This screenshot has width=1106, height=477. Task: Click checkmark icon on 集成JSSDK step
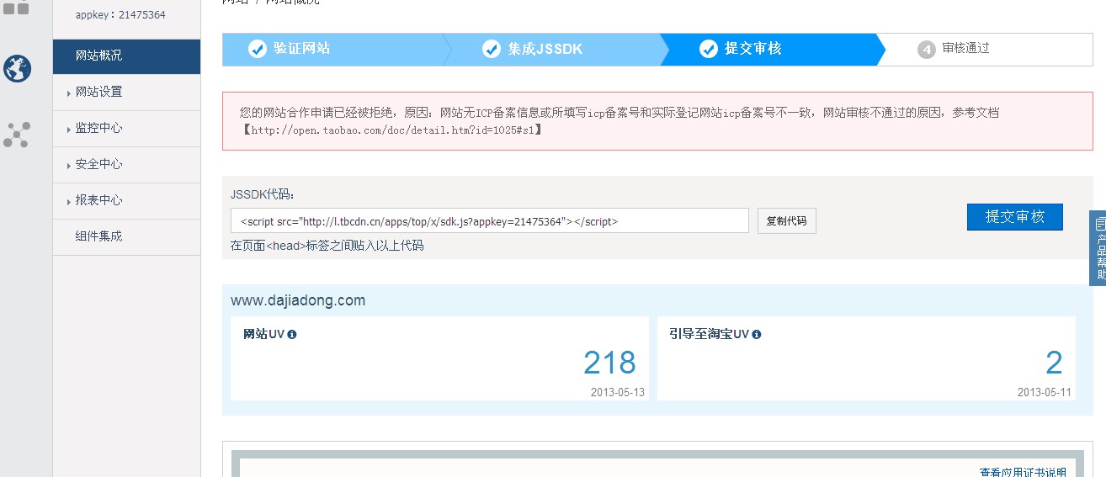(492, 49)
